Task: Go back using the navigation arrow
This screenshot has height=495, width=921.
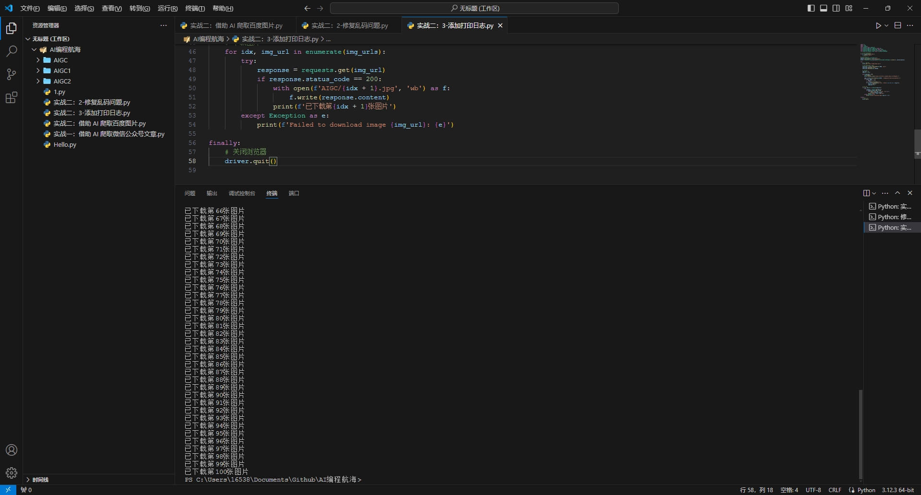Action: click(307, 8)
